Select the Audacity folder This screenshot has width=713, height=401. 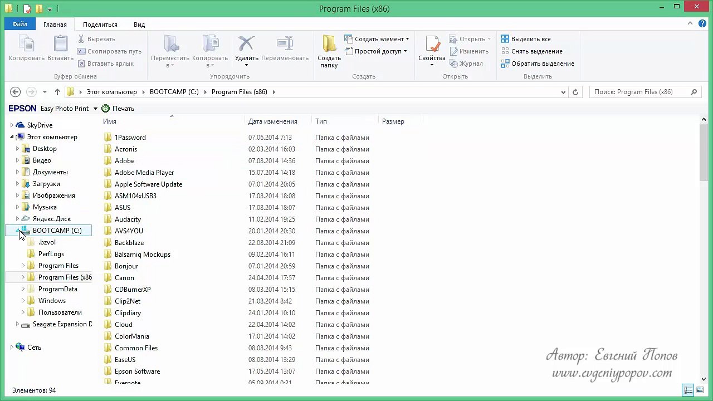click(x=128, y=219)
